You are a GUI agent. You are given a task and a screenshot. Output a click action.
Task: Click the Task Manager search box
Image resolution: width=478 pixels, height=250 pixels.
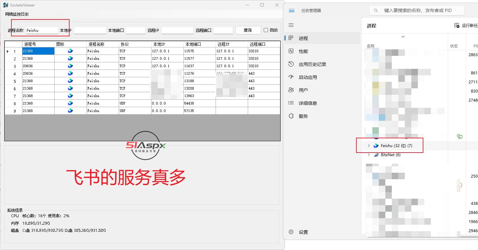(417, 10)
